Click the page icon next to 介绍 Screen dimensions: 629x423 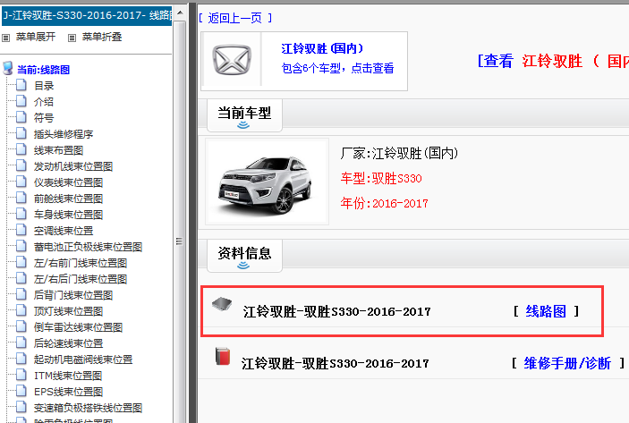21,101
